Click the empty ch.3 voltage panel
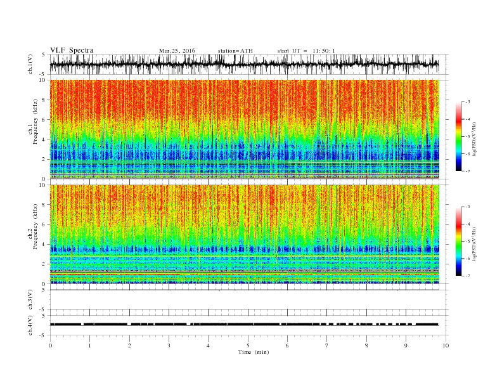 pos(249,300)
